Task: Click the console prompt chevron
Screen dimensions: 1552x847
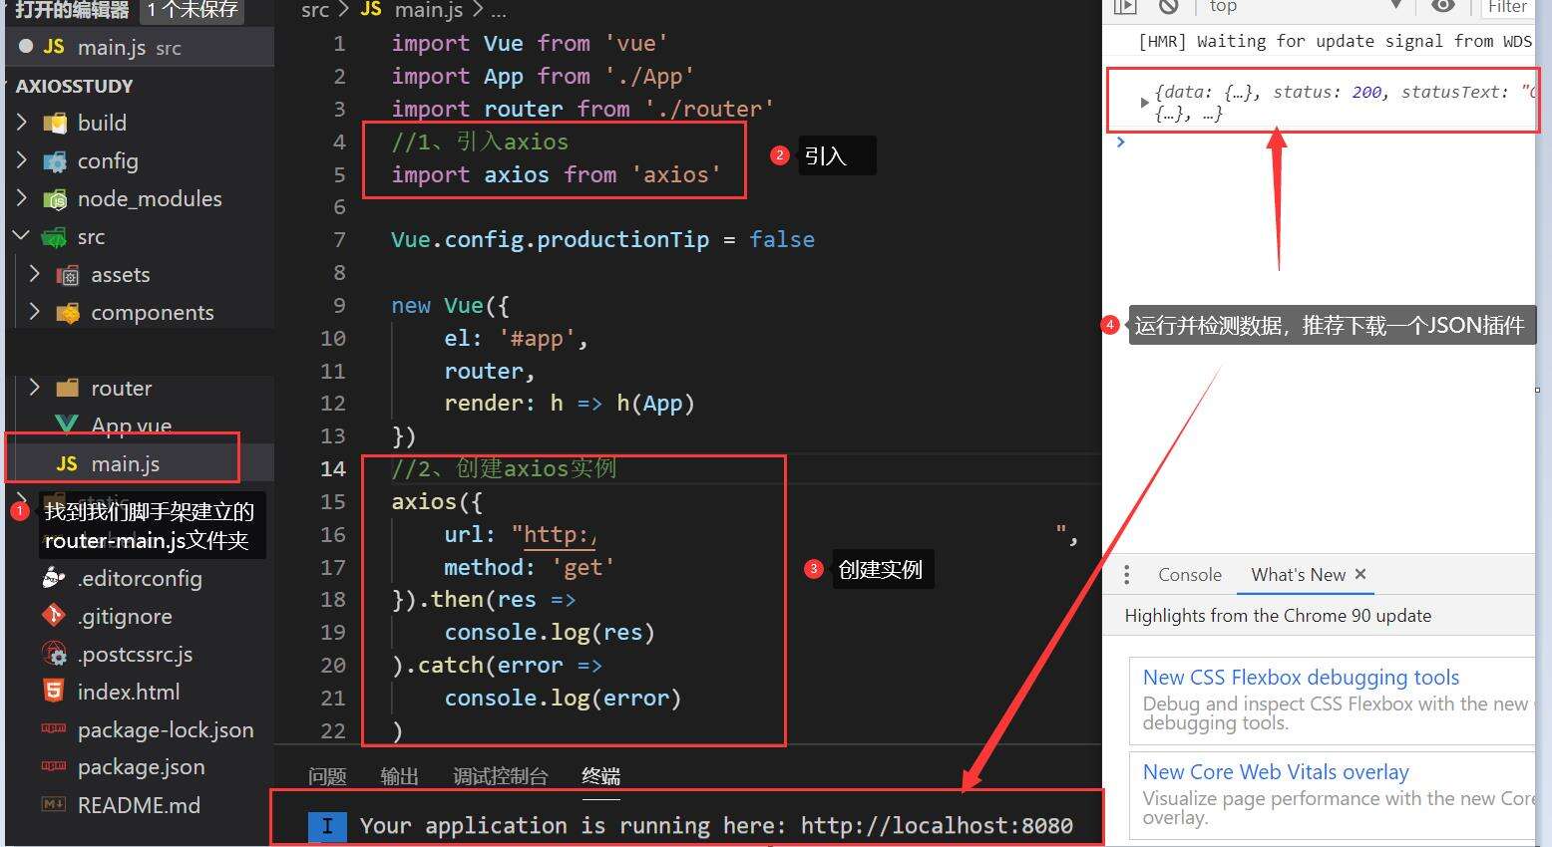Action: (x=1120, y=142)
